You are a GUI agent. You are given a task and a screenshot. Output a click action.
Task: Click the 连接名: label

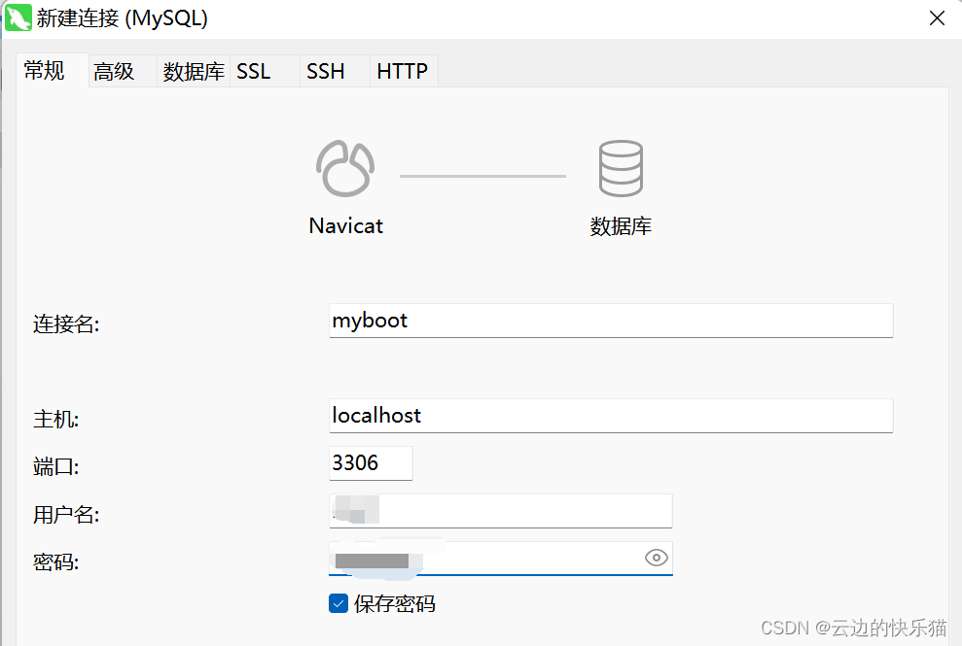[x=66, y=323]
